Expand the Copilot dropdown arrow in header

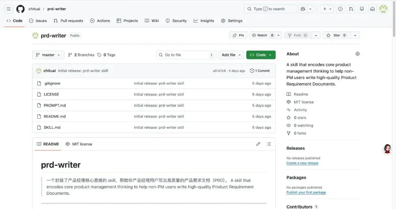(x=311, y=9)
